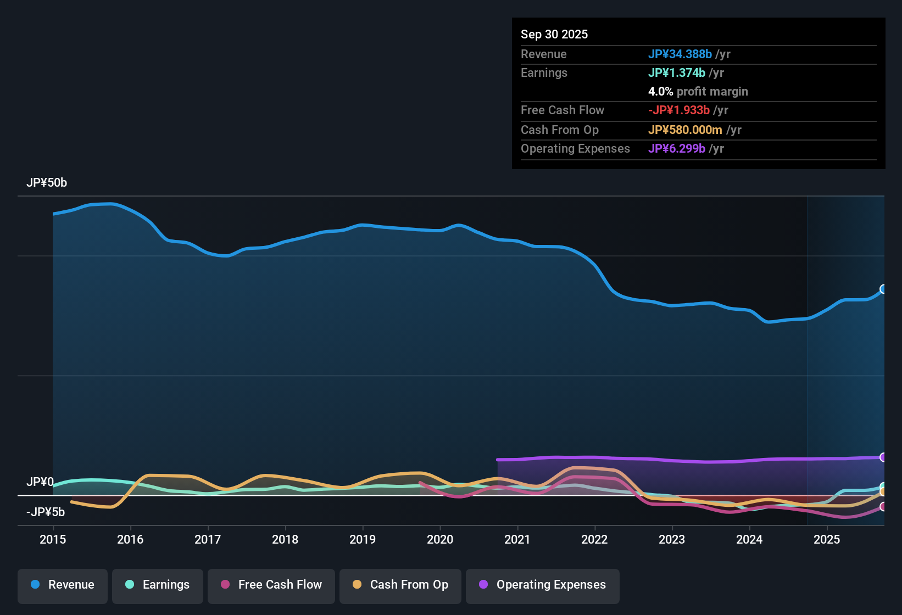Click the blue Revenue legend dot
The image size is (902, 615).
(35, 584)
